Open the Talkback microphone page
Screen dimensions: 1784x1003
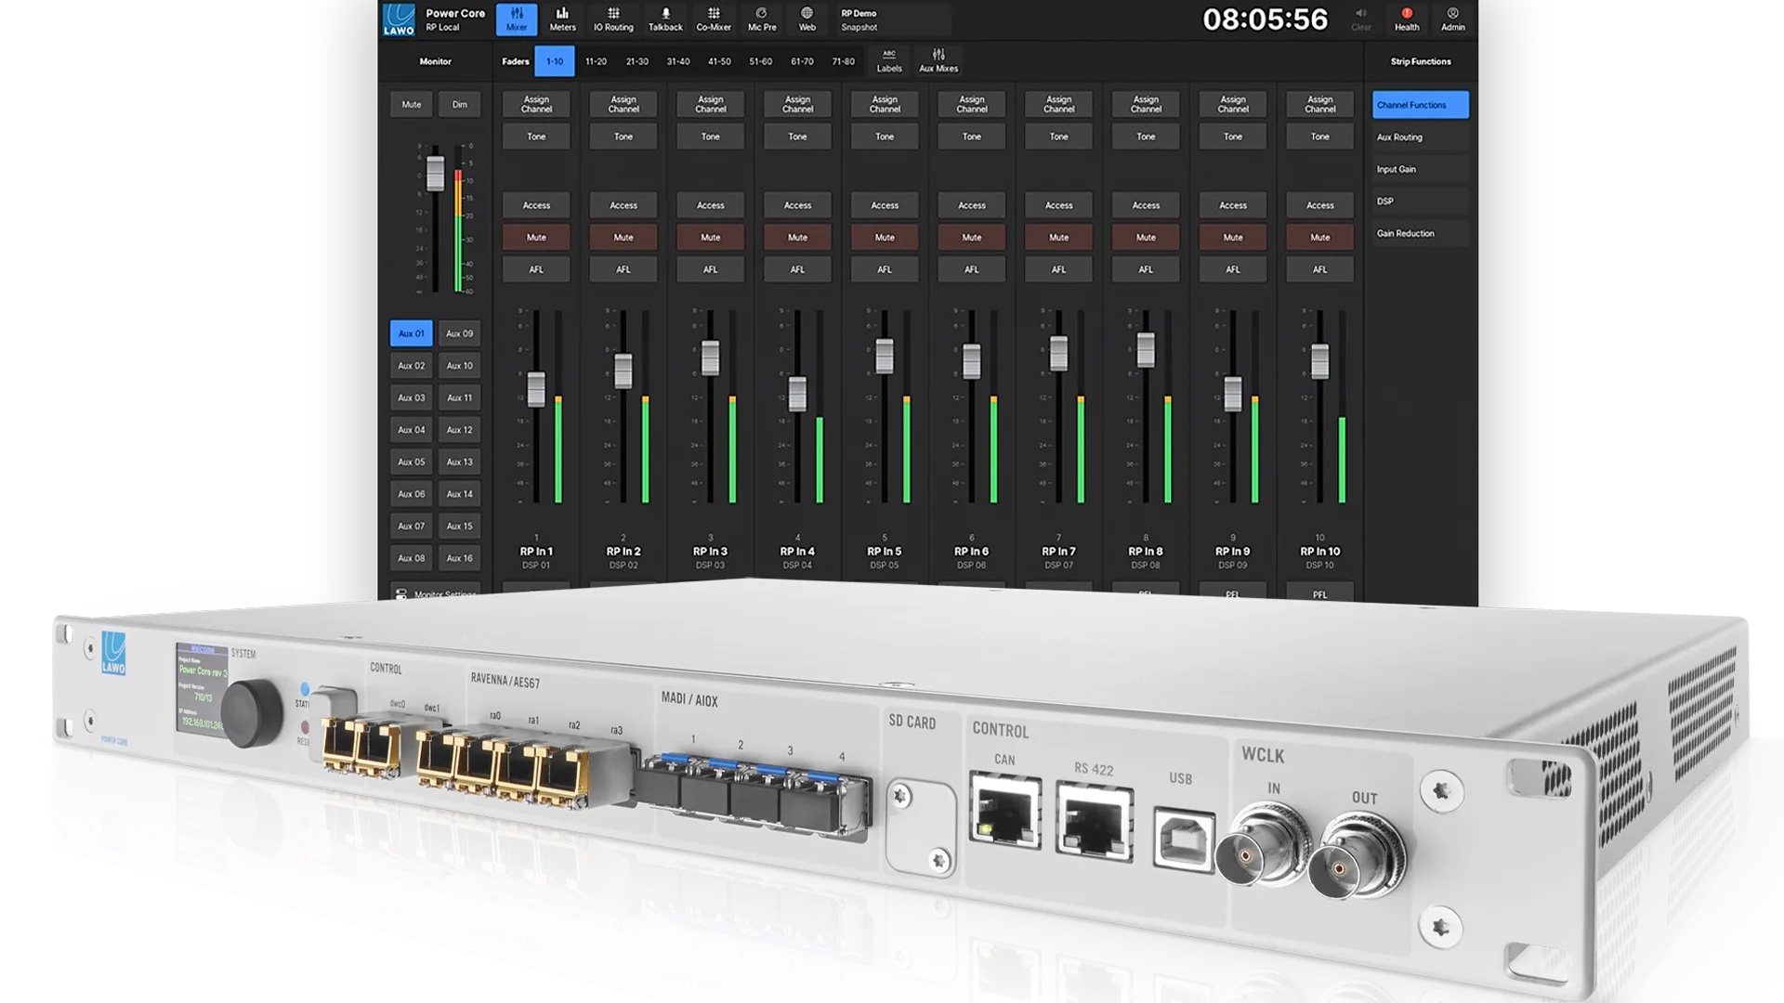pyautogui.click(x=665, y=20)
